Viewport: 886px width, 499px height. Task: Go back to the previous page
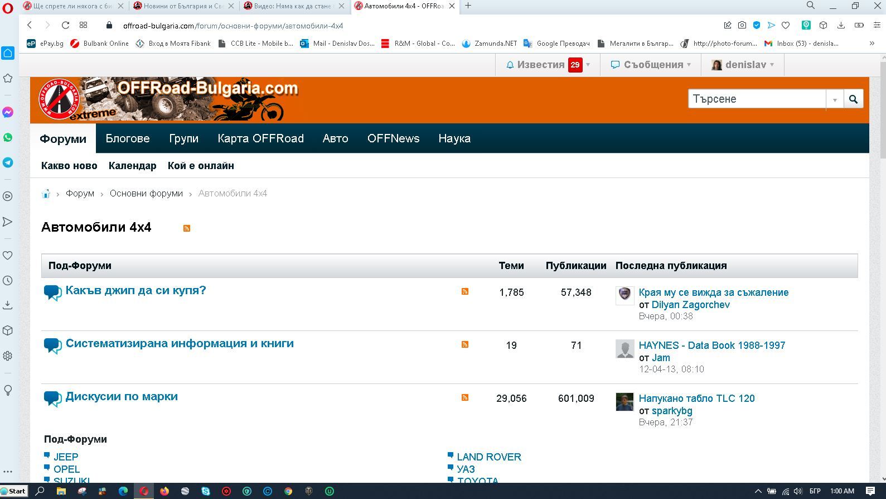(x=30, y=25)
